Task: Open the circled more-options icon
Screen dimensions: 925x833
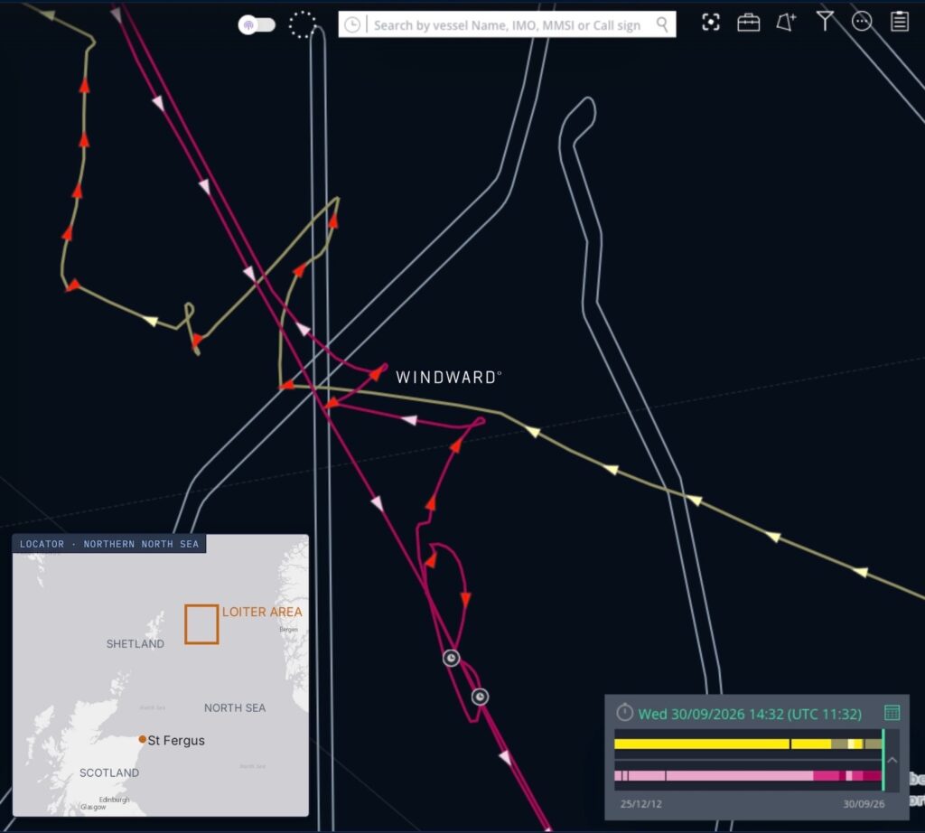Action: (862, 22)
